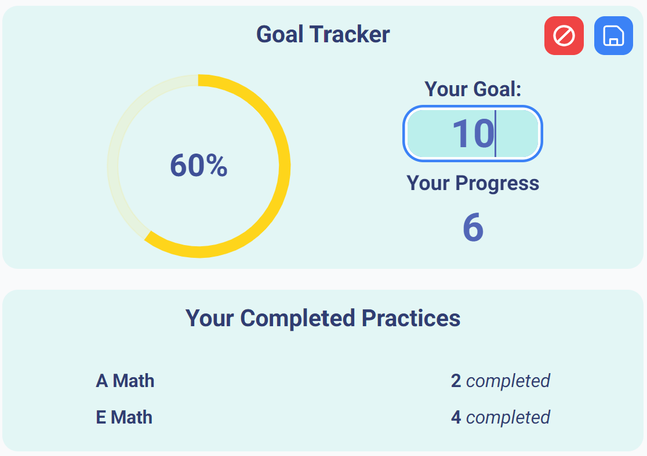This screenshot has height=456, width=647.
Task: Click the word "Math" in the A Math row
Action: point(133,381)
